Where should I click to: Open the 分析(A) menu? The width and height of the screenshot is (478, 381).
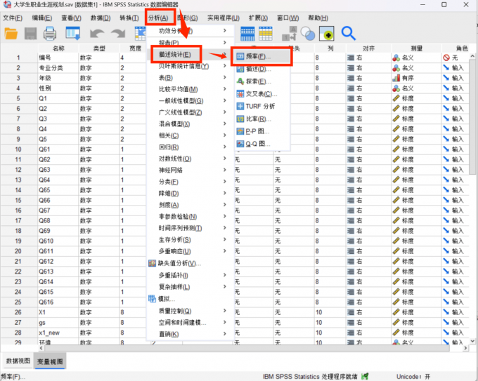pyautogui.click(x=158, y=18)
